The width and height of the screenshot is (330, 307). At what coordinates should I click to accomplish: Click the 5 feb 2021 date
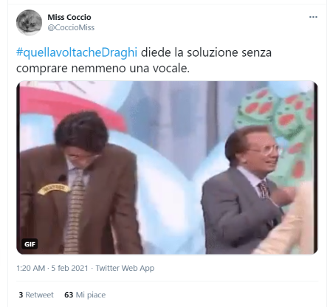pos(69,268)
